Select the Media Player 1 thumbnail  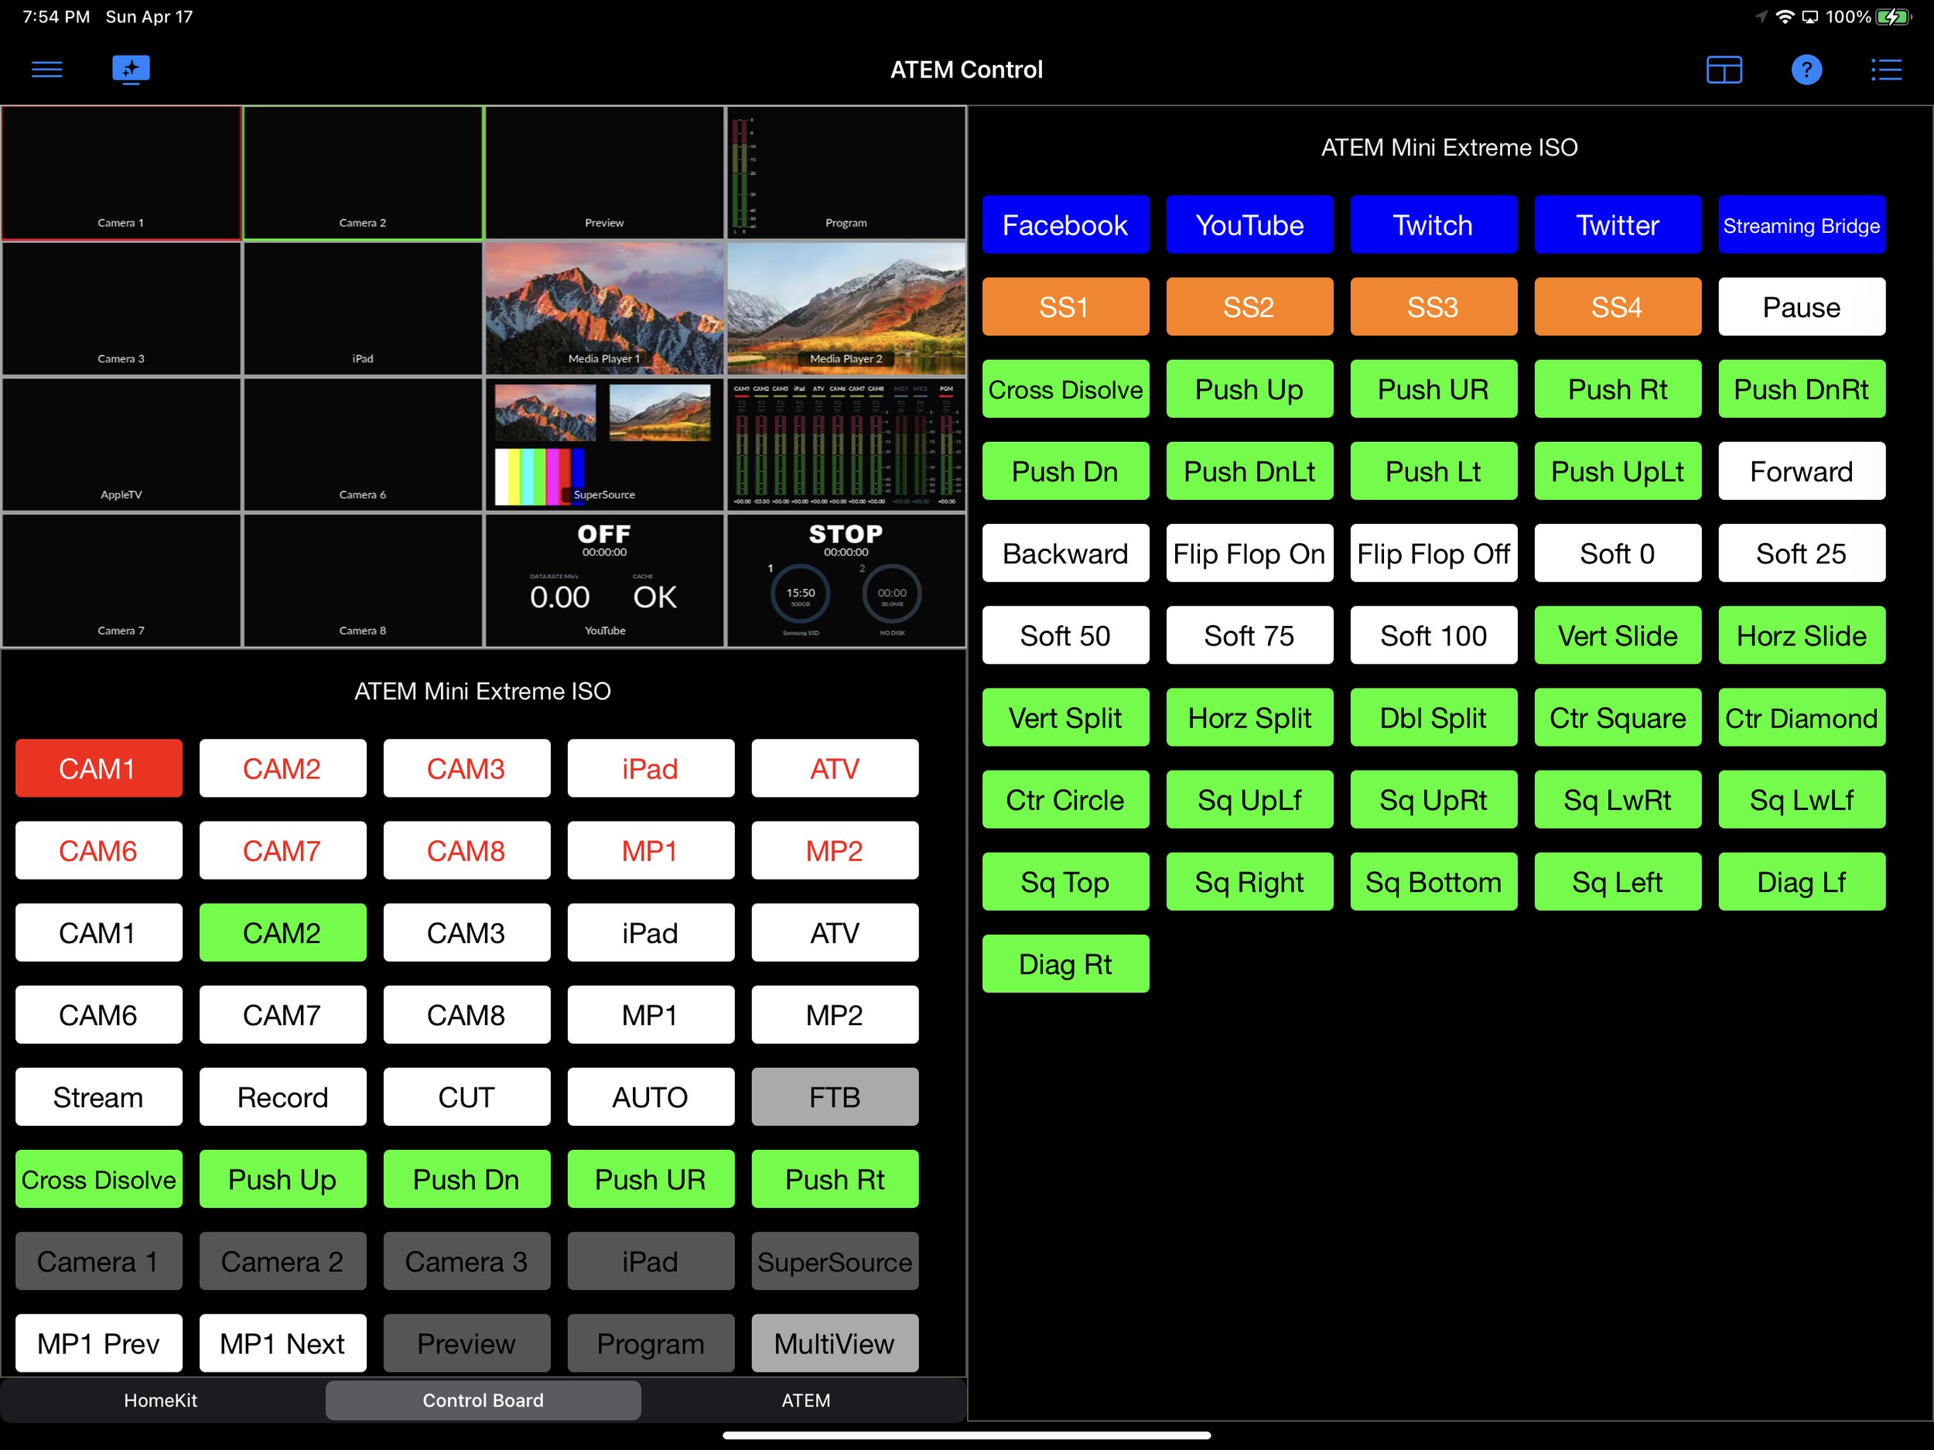(604, 308)
